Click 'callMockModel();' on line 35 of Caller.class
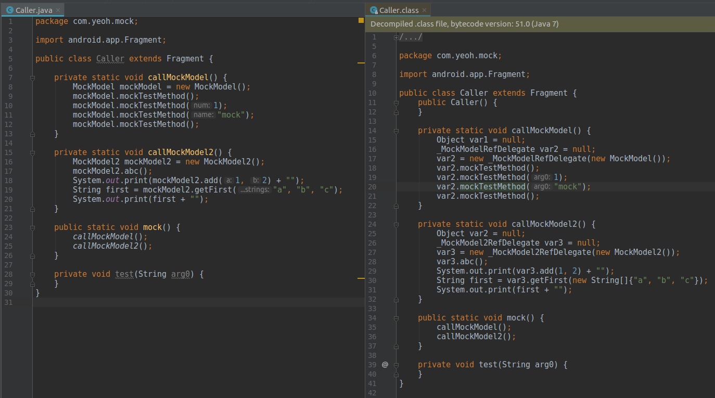This screenshot has height=398, width=715. tap(474, 327)
